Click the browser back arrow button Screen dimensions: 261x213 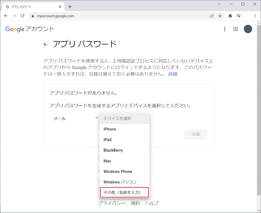coord(6,16)
